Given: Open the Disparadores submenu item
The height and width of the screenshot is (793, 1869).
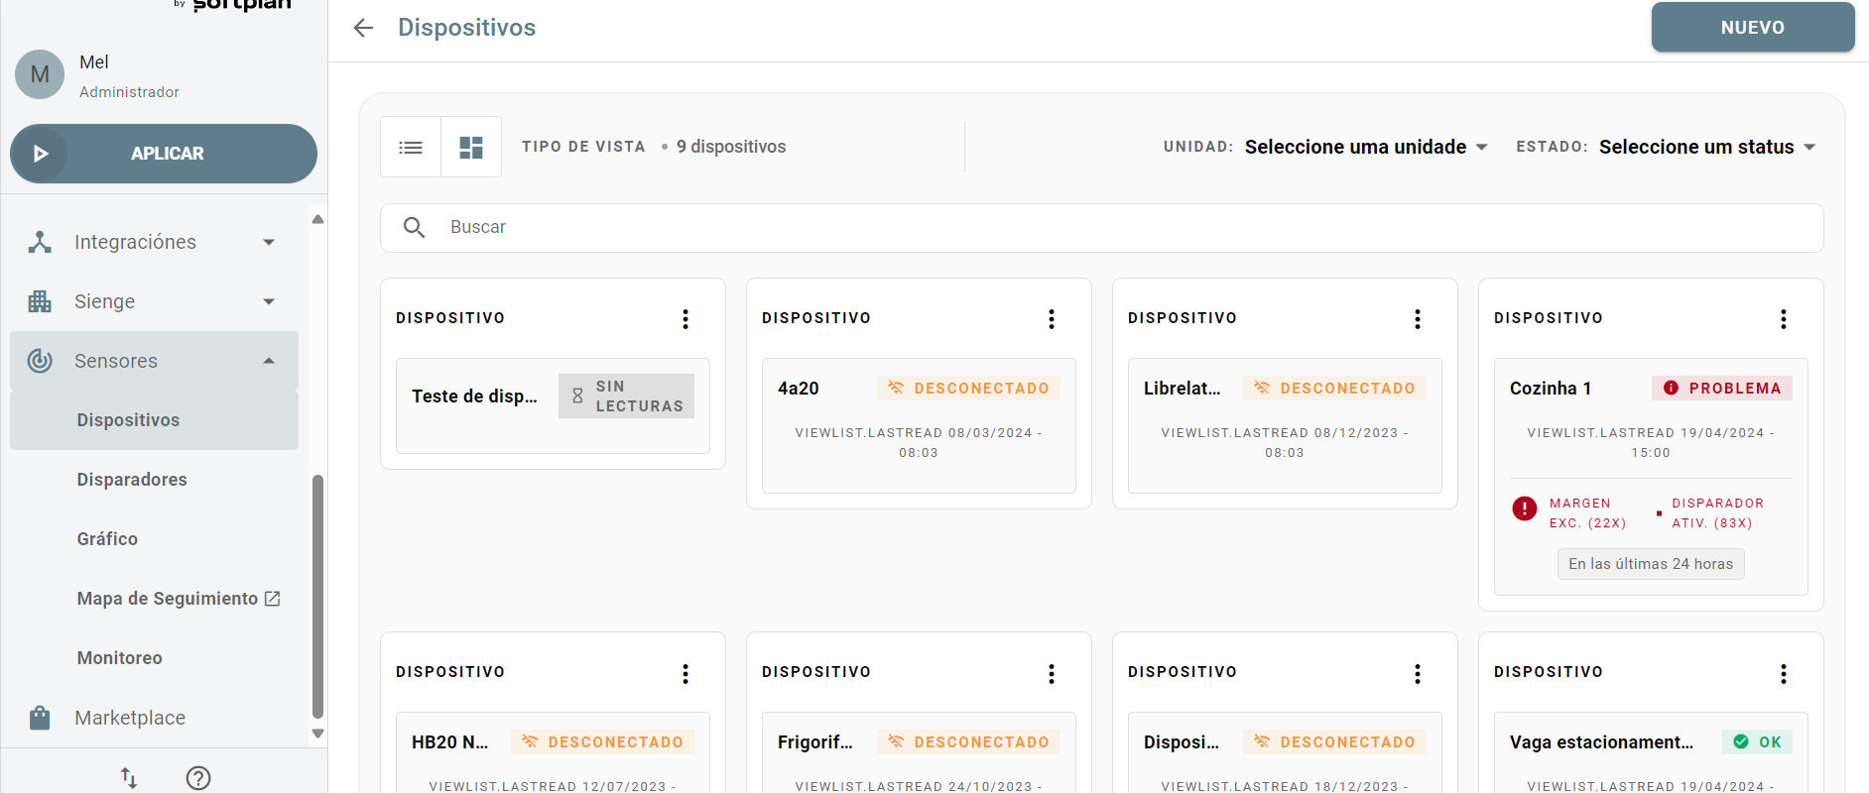Looking at the screenshot, I should coord(132,480).
